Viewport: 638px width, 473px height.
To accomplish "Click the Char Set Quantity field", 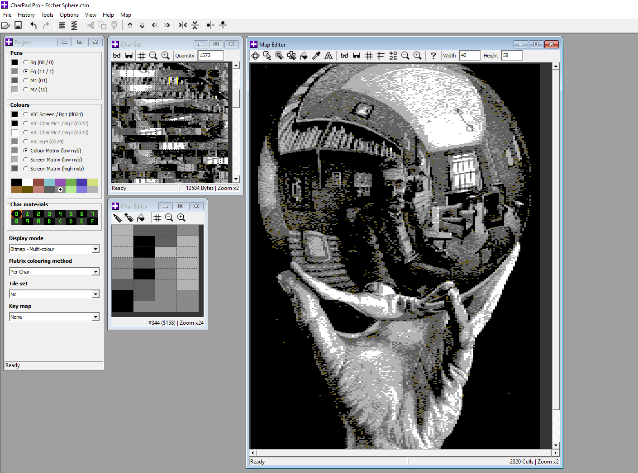I will coord(211,56).
